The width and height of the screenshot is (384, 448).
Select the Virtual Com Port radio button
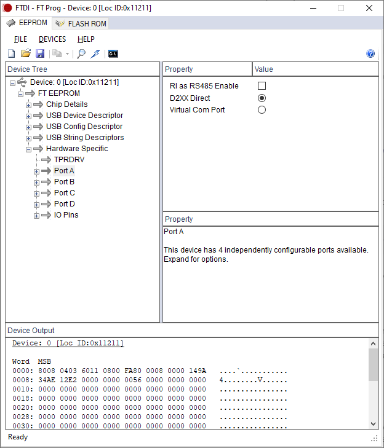click(262, 110)
